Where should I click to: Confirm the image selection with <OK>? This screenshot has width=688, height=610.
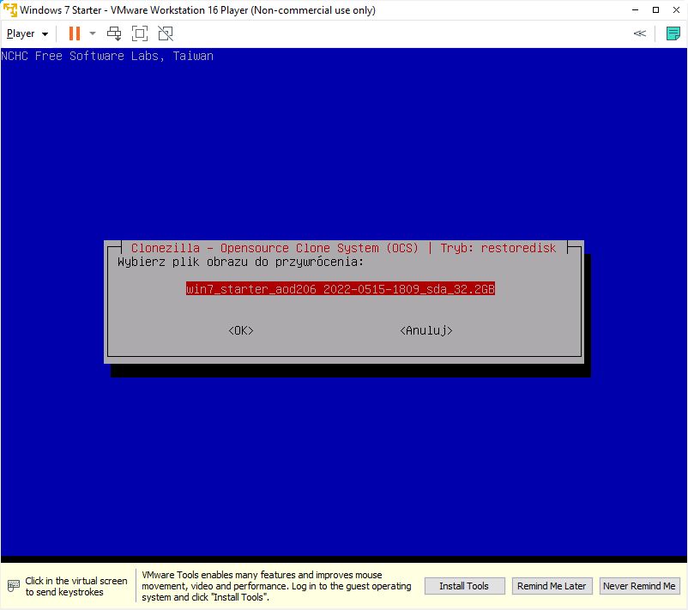point(241,330)
